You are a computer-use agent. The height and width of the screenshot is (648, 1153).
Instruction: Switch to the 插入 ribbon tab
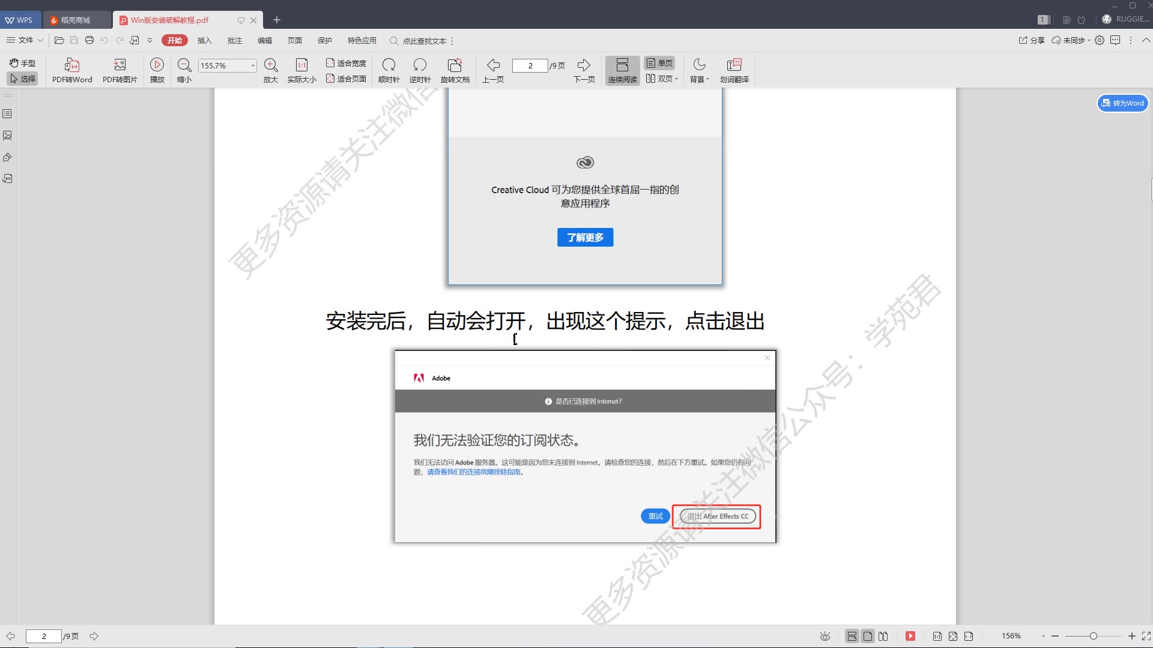[x=205, y=40]
